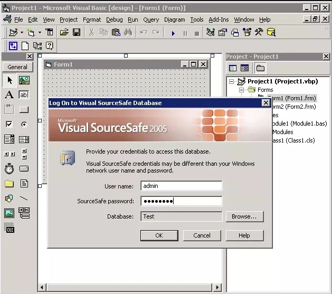Open the Add Form dropdown arrow
This screenshot has height=294, width=332.
[40, 33]
